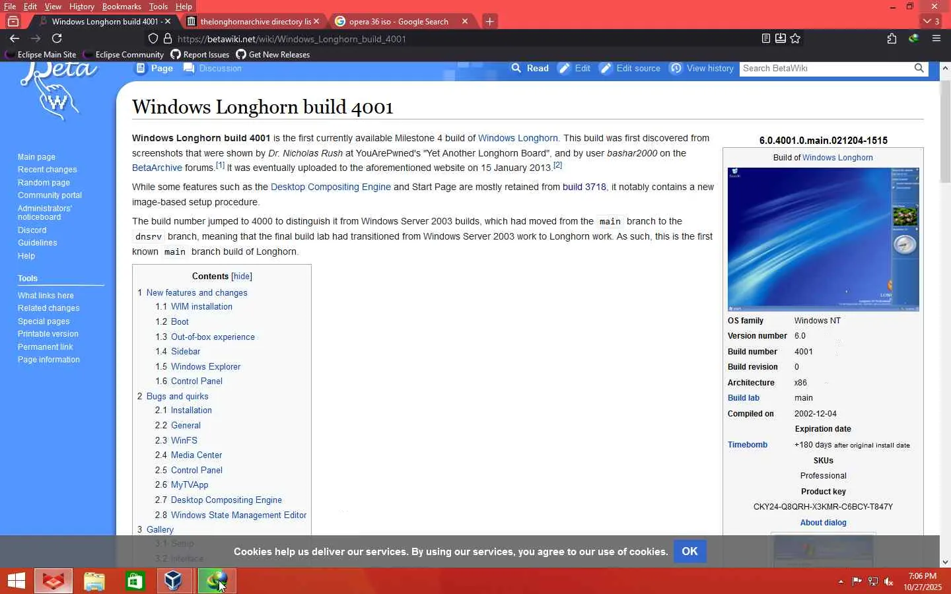This screenshot has width=951, height=594.
Task: Open the Tools menu
Action: [x=158, y=7]
